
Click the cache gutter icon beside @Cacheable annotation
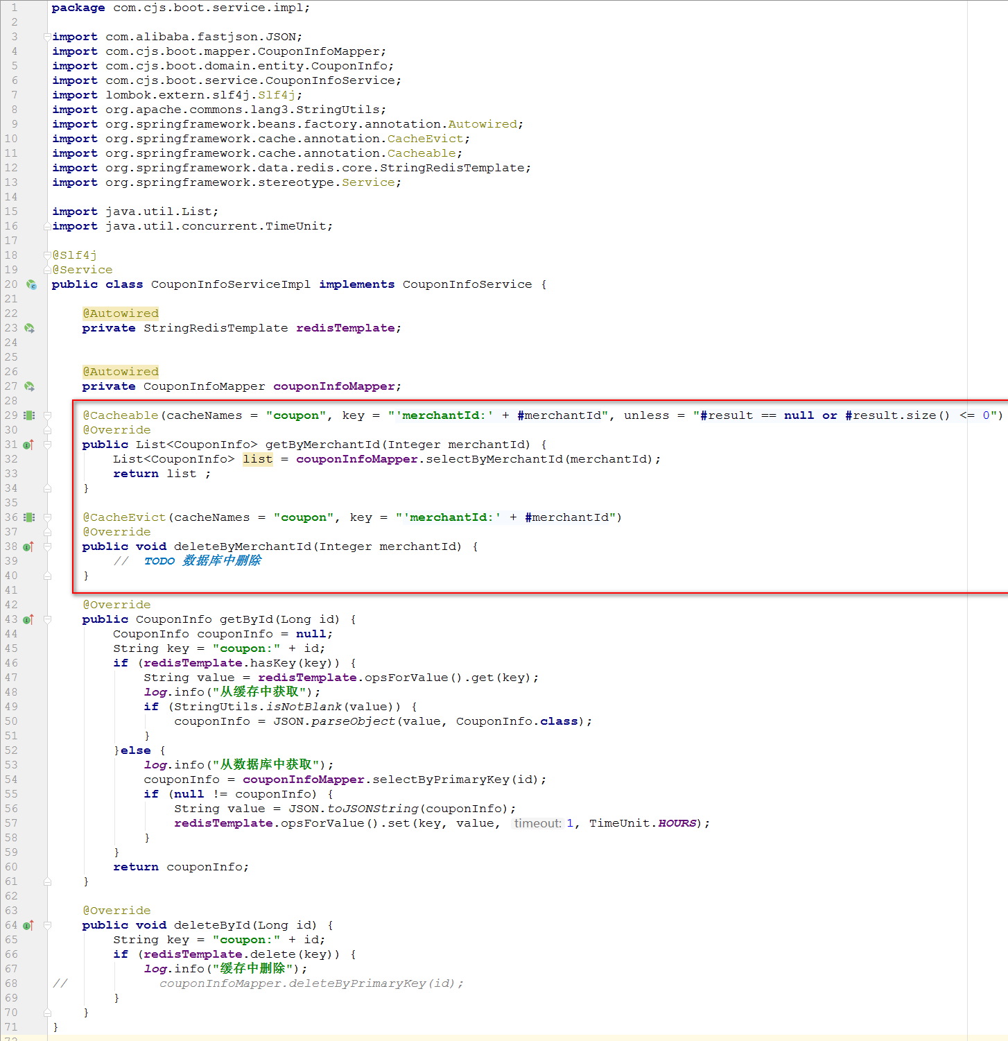29,415
